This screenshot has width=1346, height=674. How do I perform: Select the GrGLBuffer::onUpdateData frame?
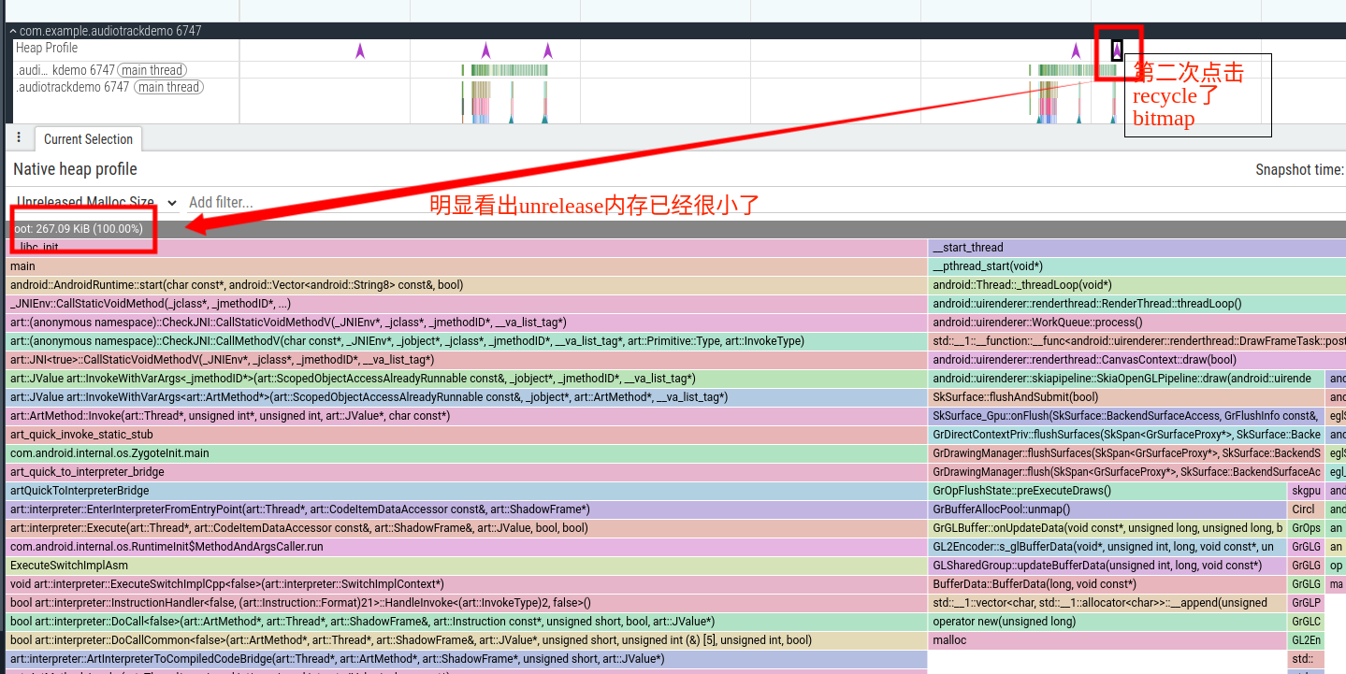pyautogui.click(x=1107, y=528)
